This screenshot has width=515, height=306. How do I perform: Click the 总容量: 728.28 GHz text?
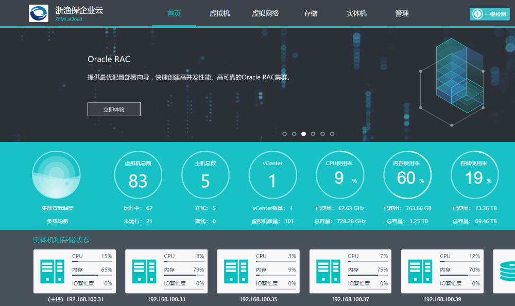[340, 221]
